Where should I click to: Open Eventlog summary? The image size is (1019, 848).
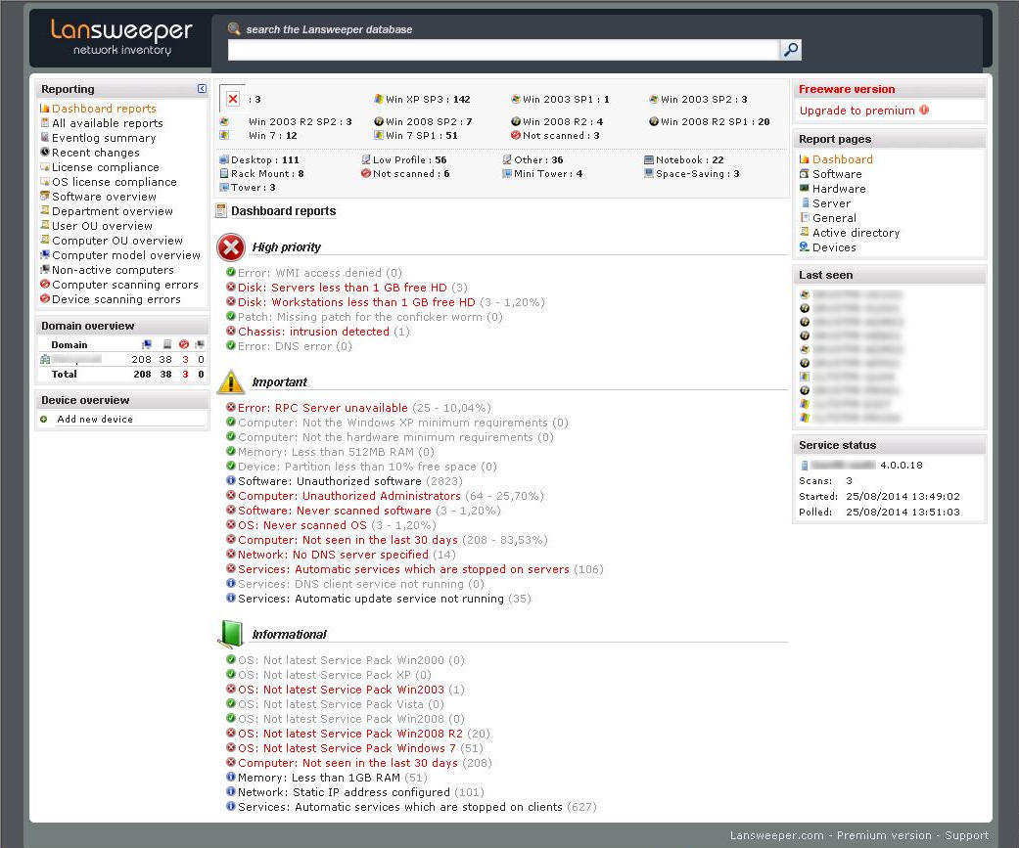[x=104, y=138]
